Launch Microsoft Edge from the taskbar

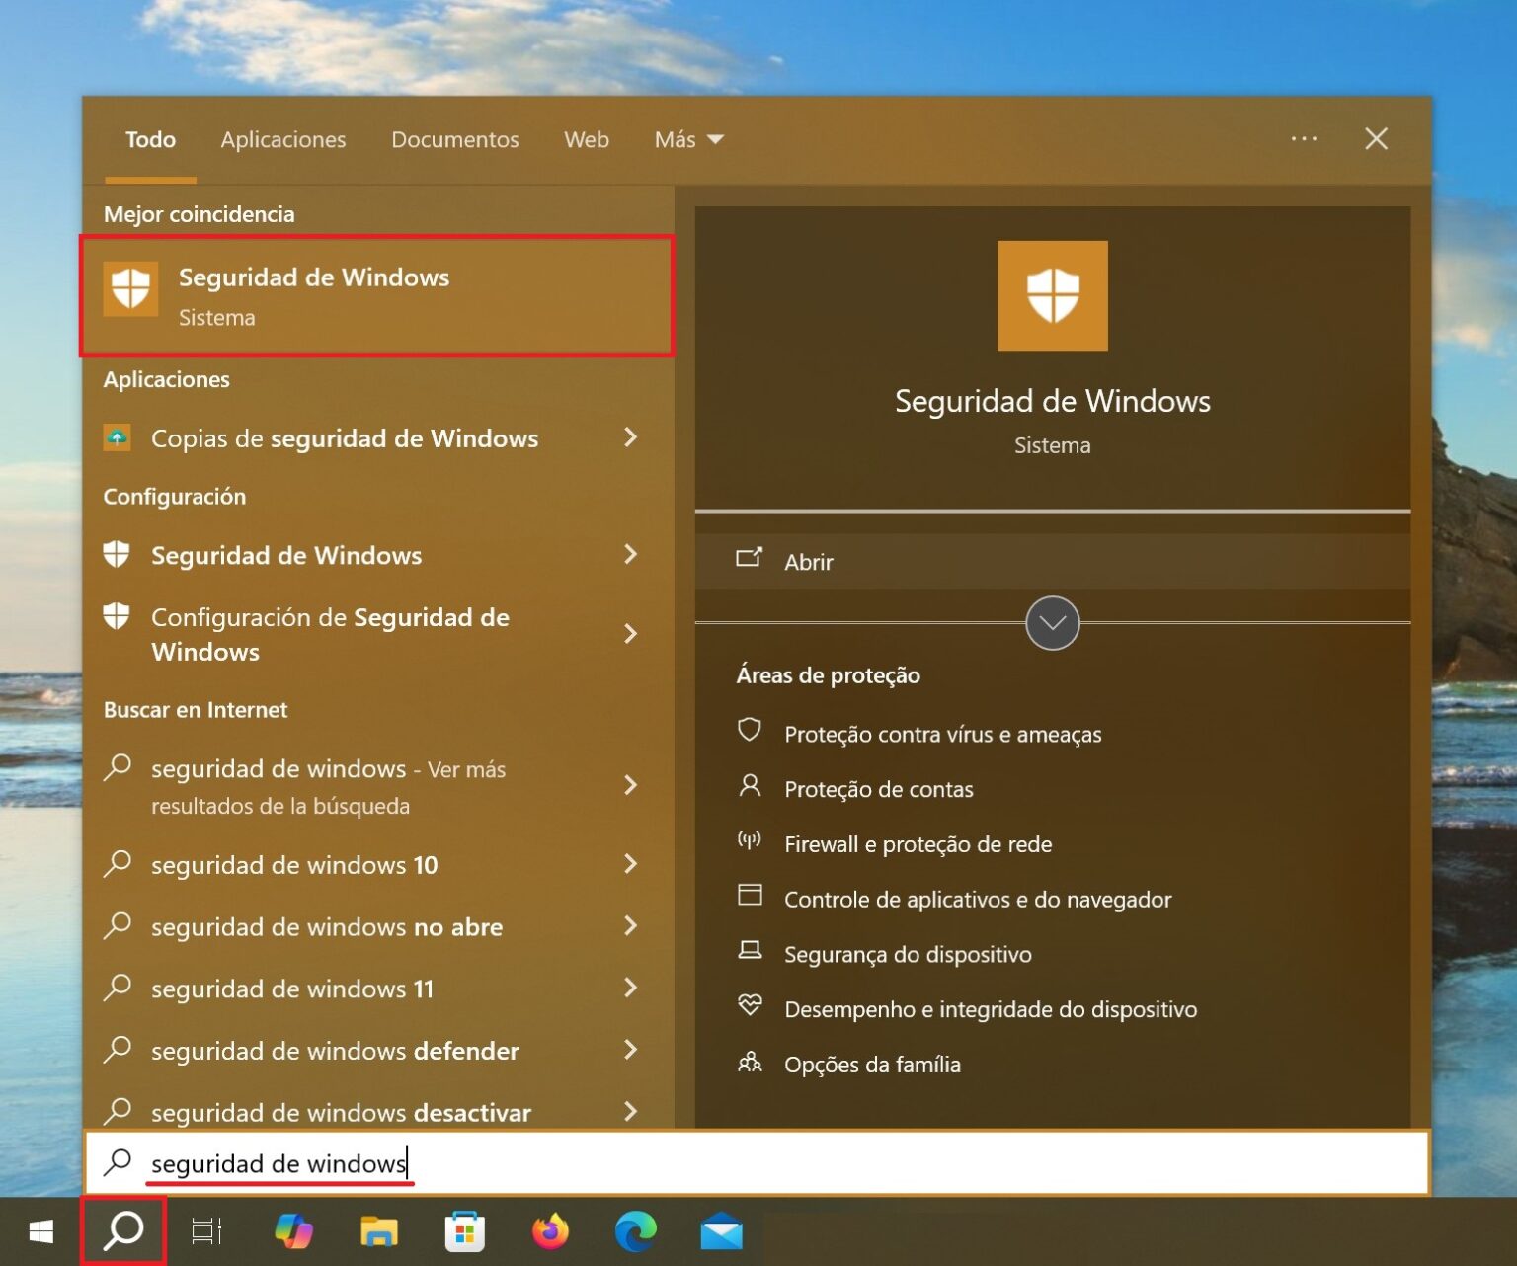pyautogui.click(x=635, y=1231)
